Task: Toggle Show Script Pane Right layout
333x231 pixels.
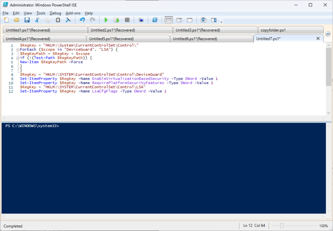Action: (x=179, y=20)
